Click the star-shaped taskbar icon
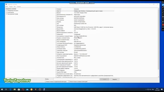Image resolution: width=164 pixels, height=92 pixels. (x=36, y=89)
